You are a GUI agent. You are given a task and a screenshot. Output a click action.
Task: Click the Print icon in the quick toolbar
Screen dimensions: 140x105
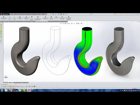(x=56, y=14)
